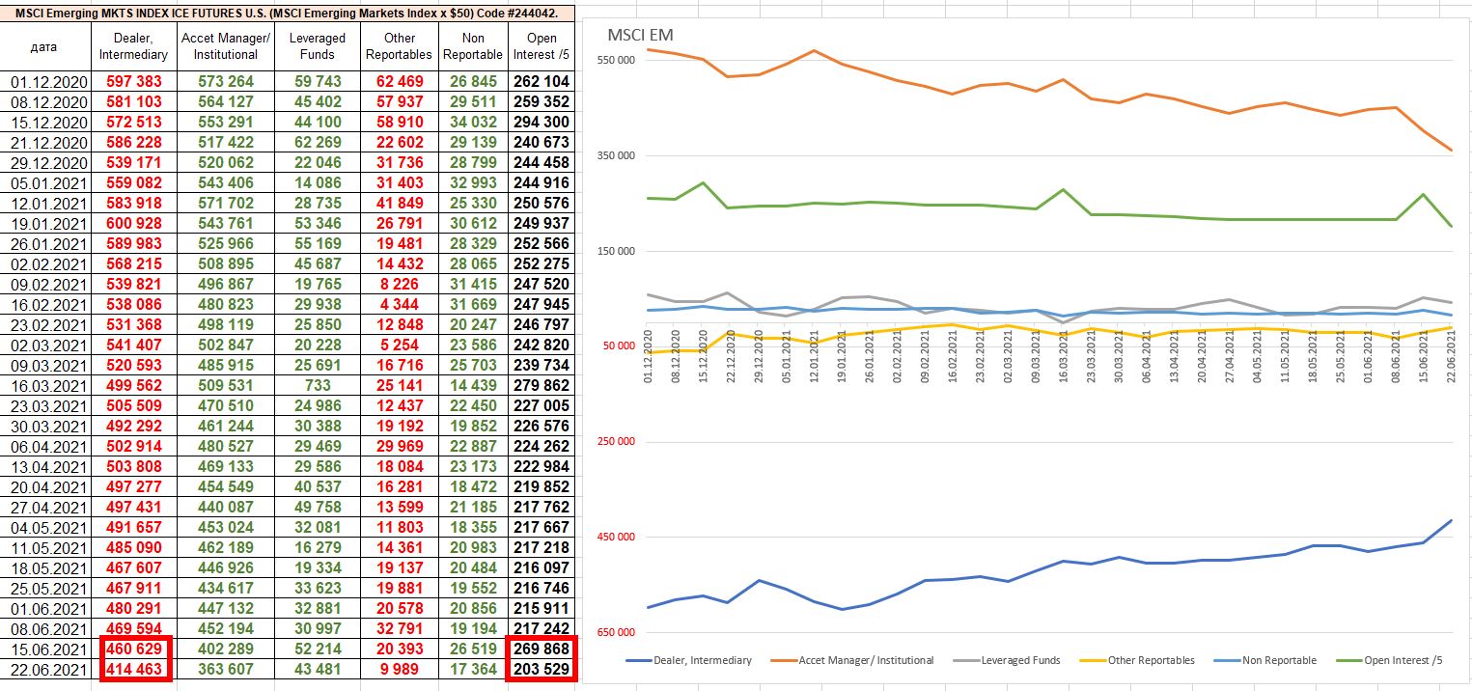Click the highlighted Dealer cell 414 463
The width and height of the screenshot is (1472, 691).
point(136,669)
